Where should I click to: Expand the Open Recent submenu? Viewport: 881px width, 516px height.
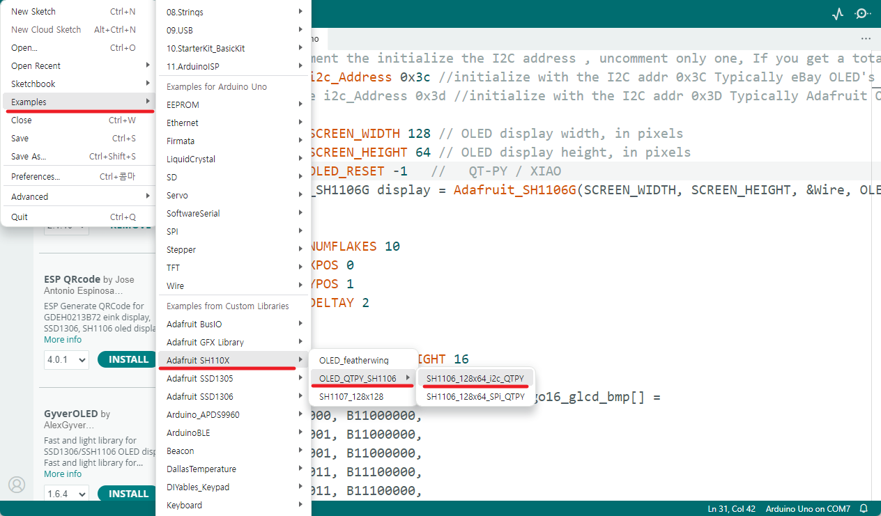click(x=78, y=66)
